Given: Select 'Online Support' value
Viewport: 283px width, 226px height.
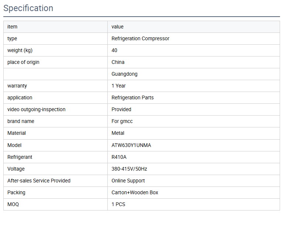Looking at the screenshot, I should pos(128,181).
